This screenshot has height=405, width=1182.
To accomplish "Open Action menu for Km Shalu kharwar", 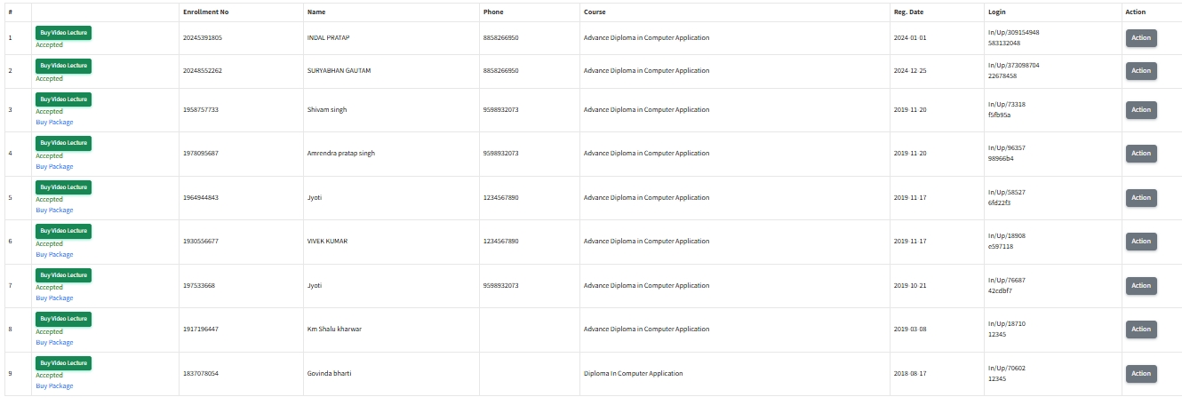I will click(1141, 329).
